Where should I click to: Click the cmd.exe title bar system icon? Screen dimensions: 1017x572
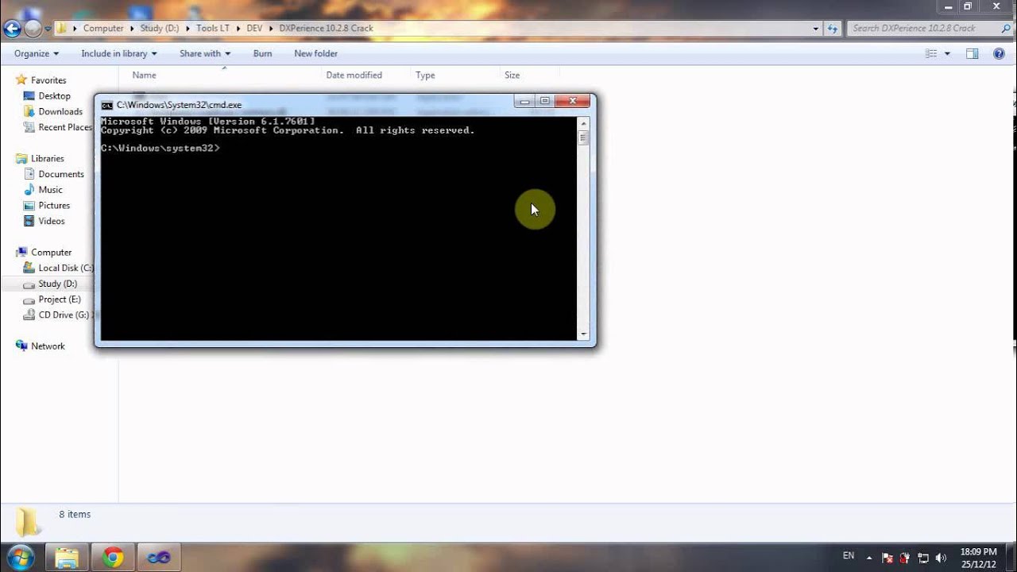[106, 105]
